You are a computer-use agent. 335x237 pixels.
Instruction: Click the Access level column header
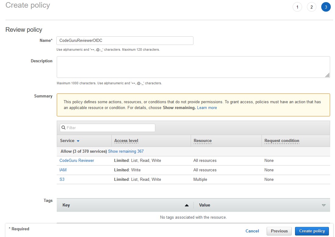point(126,140)
